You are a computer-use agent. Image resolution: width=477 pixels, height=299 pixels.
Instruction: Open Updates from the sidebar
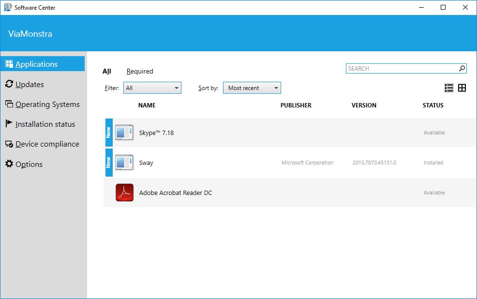coord(9,84)
